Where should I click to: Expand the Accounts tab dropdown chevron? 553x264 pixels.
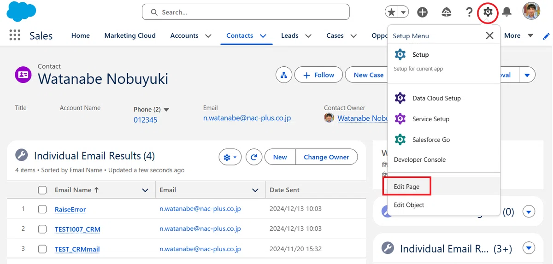click(x=208, y=35)
